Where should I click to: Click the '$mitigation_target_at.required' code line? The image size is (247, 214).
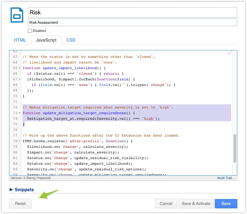point(93,119)
